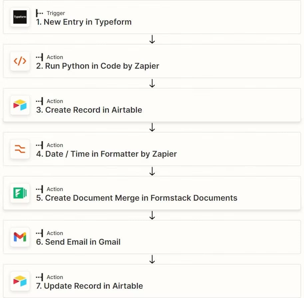Select the Date / Time in Formatter step
This screenshot has height=298, width=304.
[107, 154]
